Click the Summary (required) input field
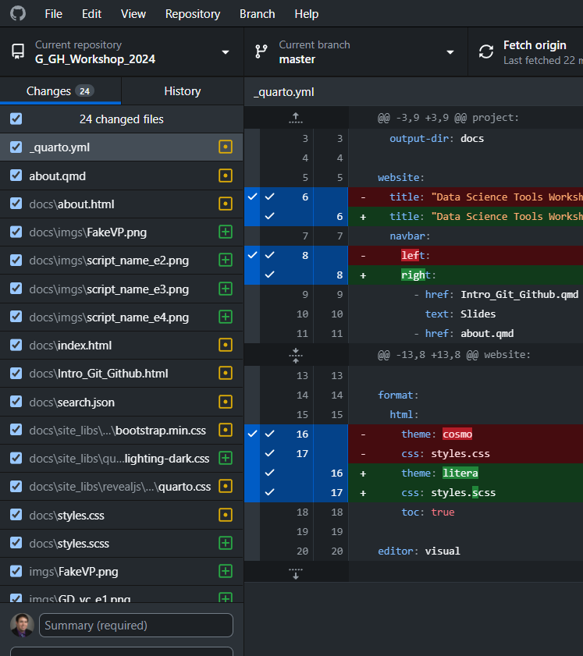The height and width of the screenshot is (656, 583). [x=136, y=625]
